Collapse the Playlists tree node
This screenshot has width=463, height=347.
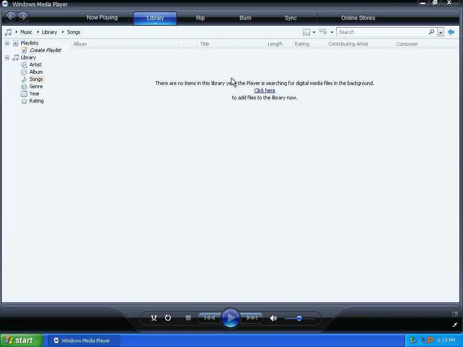7,43
